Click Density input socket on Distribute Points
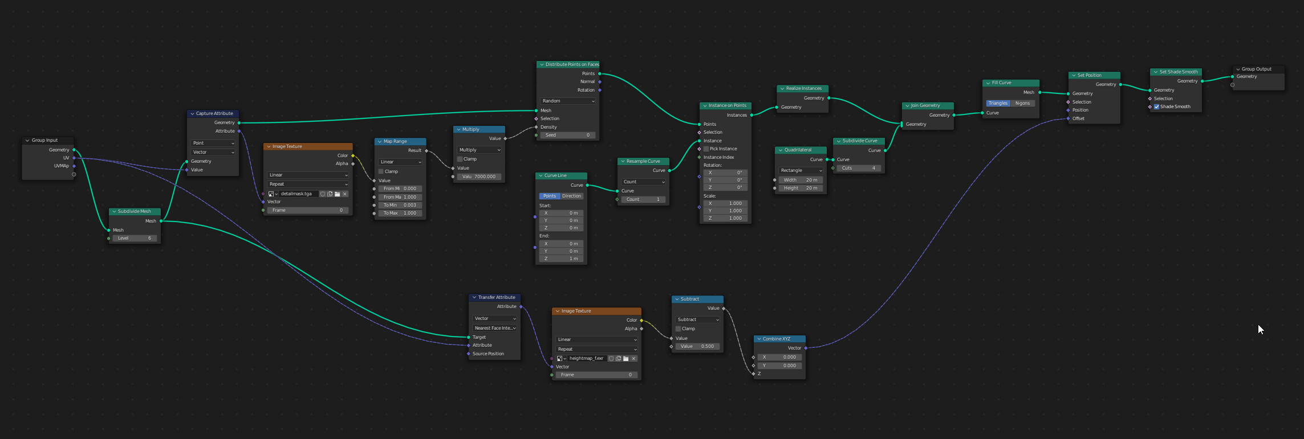Screen dimensions: 1304x439 [537, 127]
